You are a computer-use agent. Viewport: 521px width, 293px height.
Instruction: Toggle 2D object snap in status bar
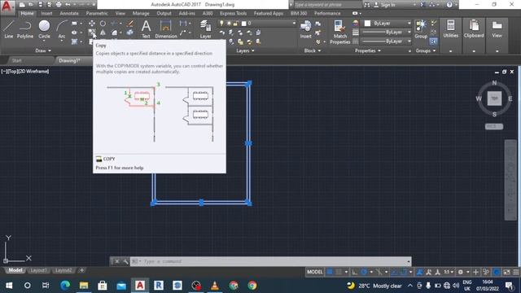pos(404,272)
